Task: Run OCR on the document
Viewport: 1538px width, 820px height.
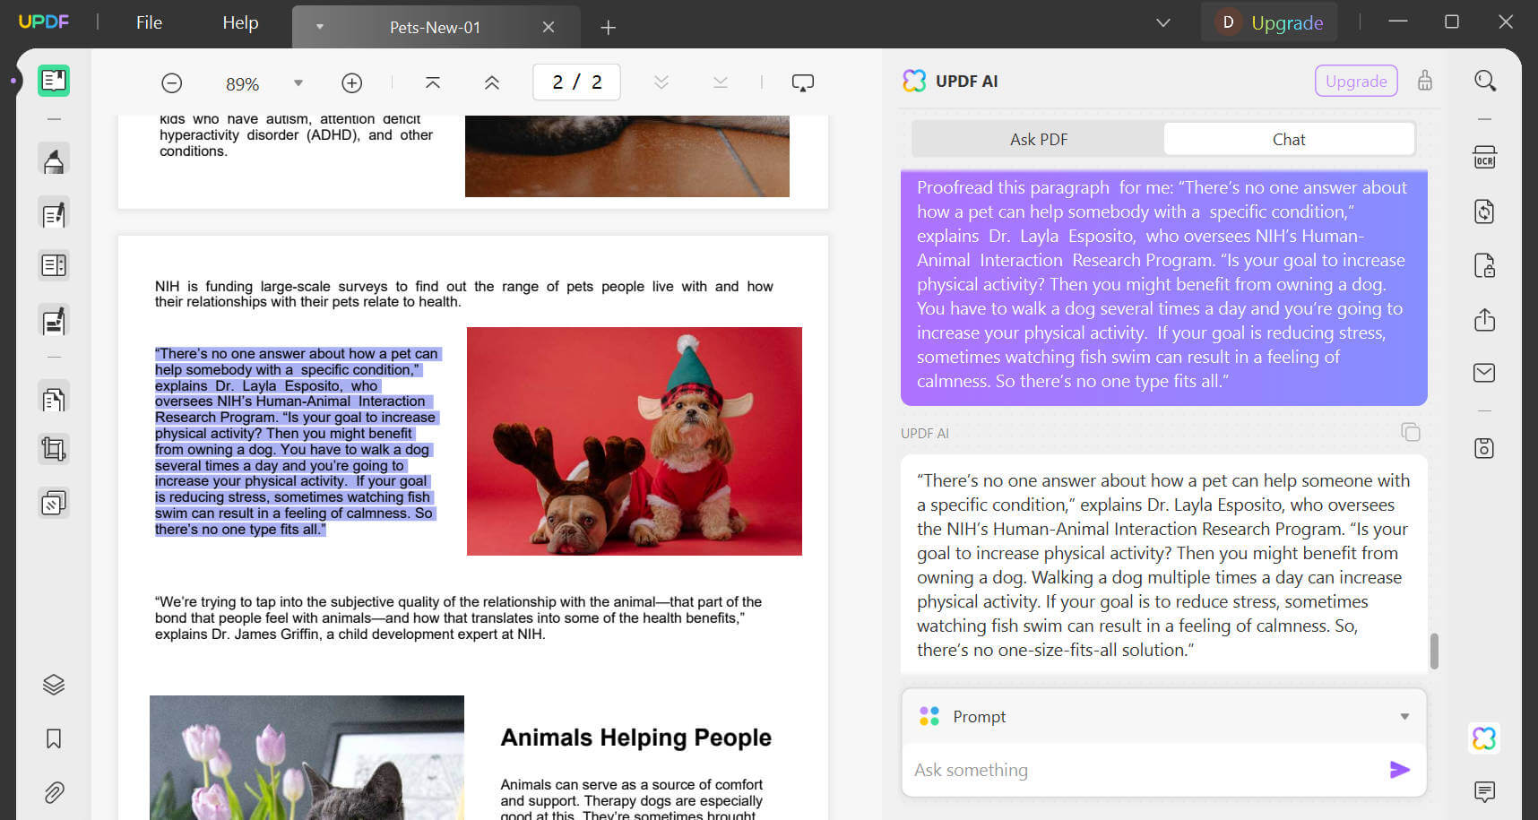Action: pos(1485,157)
